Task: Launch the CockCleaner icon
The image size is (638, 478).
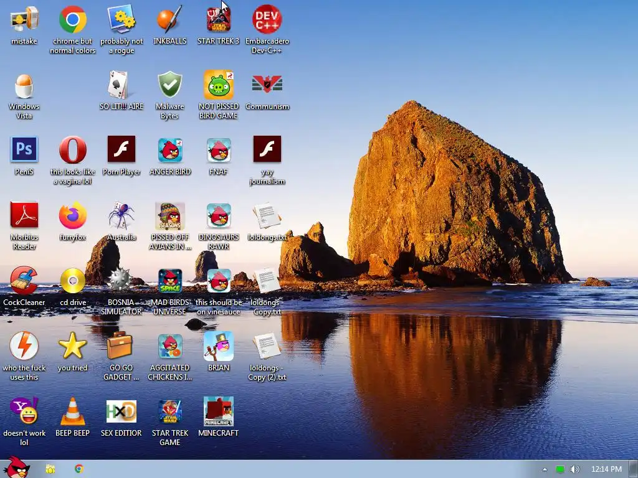Action: (24, 281)
